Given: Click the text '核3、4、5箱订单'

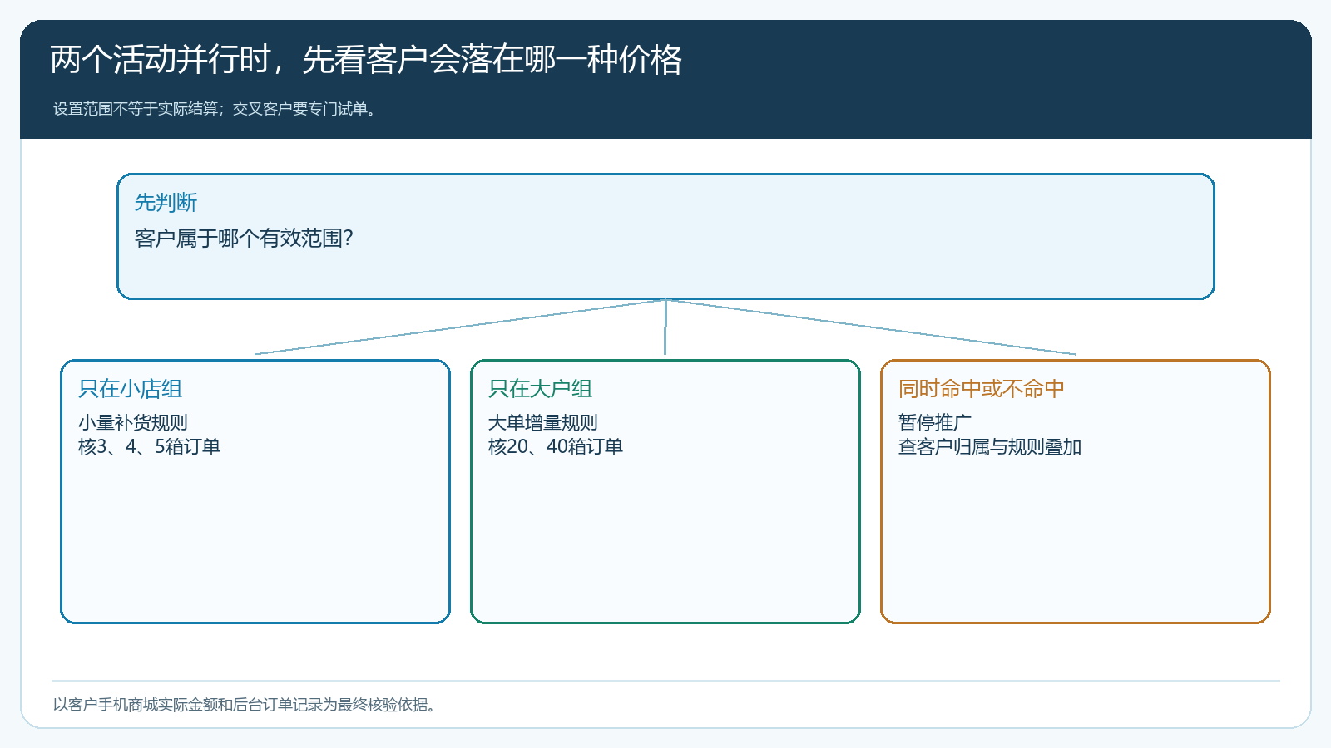Looking at the screenshot, I should [149, 447].
